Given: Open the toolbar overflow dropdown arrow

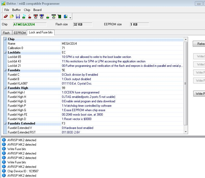Looking at the screenshot, I should point(70,17).
